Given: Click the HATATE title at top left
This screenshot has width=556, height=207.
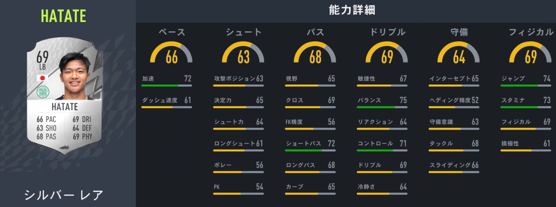Looking at the screenshot, I should pos(63,16).
